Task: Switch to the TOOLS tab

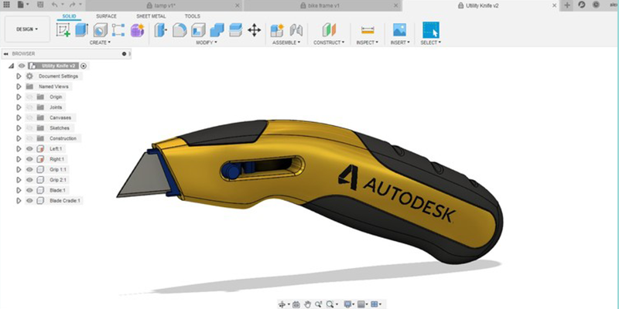Action: tap(192, 16)
